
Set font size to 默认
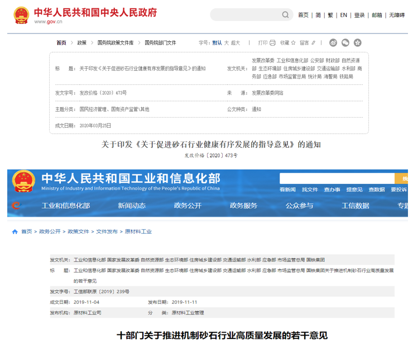[x=217, y=42]
